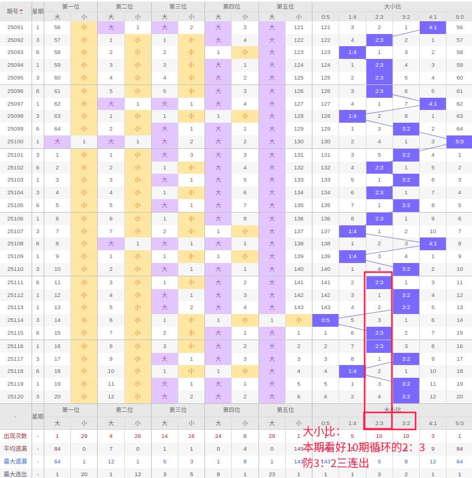This screenshot has width=472, height=478.
Task: Click highlighted 1:4 cell in row 25098
Action: coord(352,116)
